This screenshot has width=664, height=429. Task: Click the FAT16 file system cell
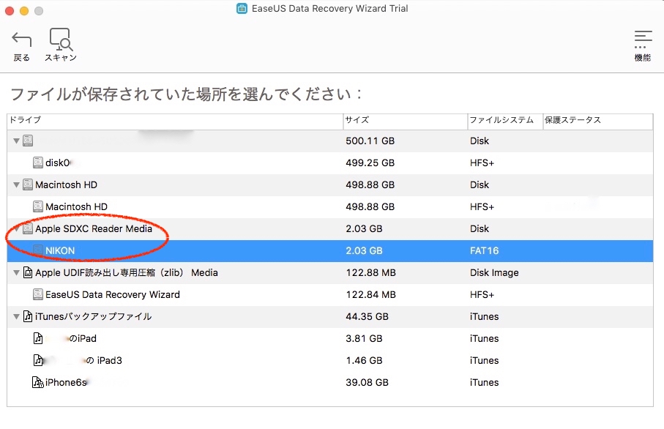point(484,250)
